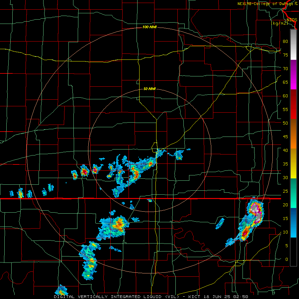This screenshot has height=299, width=299.
Task: Click the "50" value on the scale
Action: pos(285,123)
